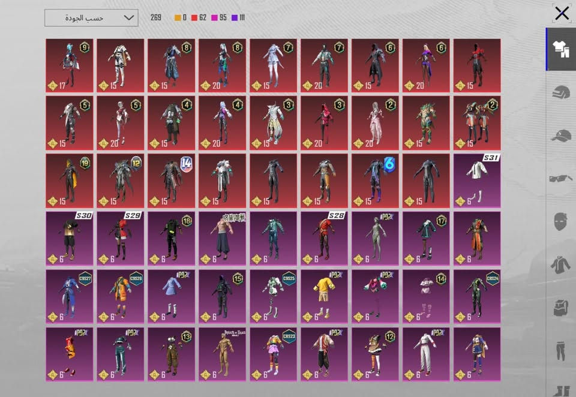
Task: Select the C9S24 green outfit
Action: pos(477,296)
